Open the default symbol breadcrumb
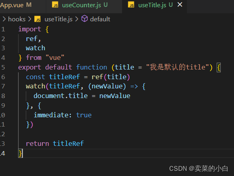This screenshot has height=176, width=234. [100, 19]
